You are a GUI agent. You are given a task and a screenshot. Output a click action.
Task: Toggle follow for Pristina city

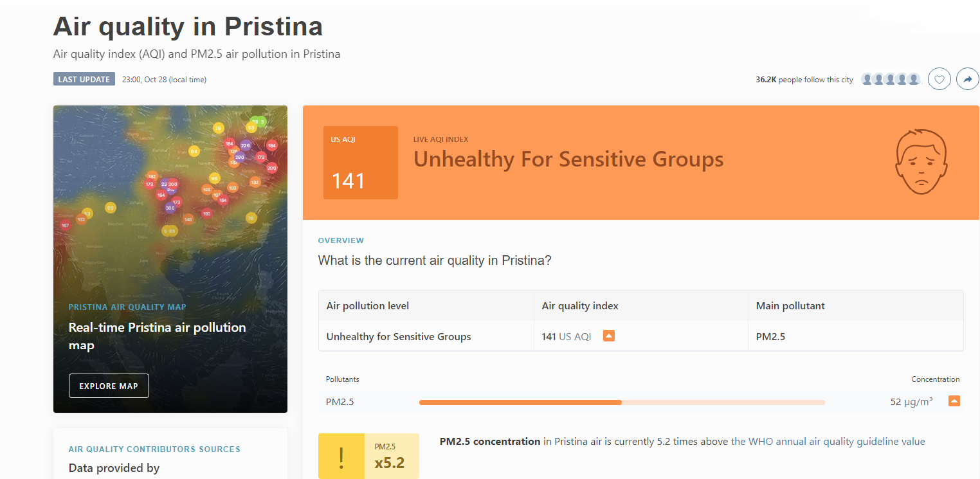(x=939, y=80)
